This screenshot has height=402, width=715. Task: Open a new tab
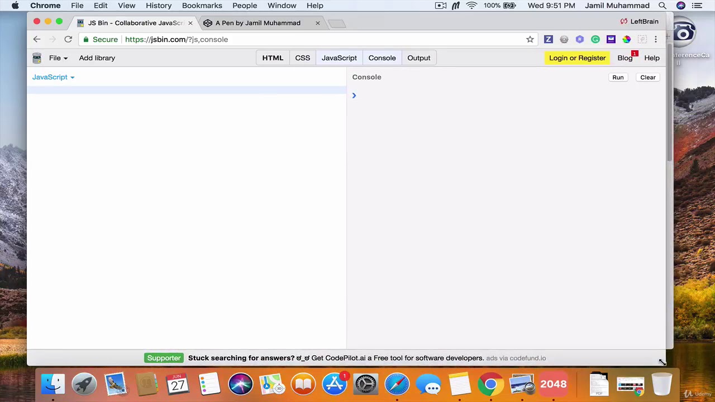click(336, 23)
